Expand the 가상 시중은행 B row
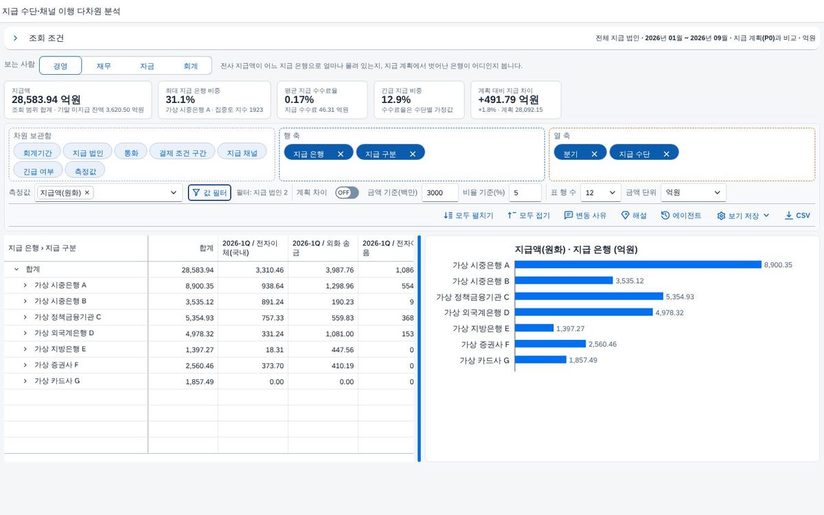The width and height of the screenshot is (824, 515). point(25,301)
